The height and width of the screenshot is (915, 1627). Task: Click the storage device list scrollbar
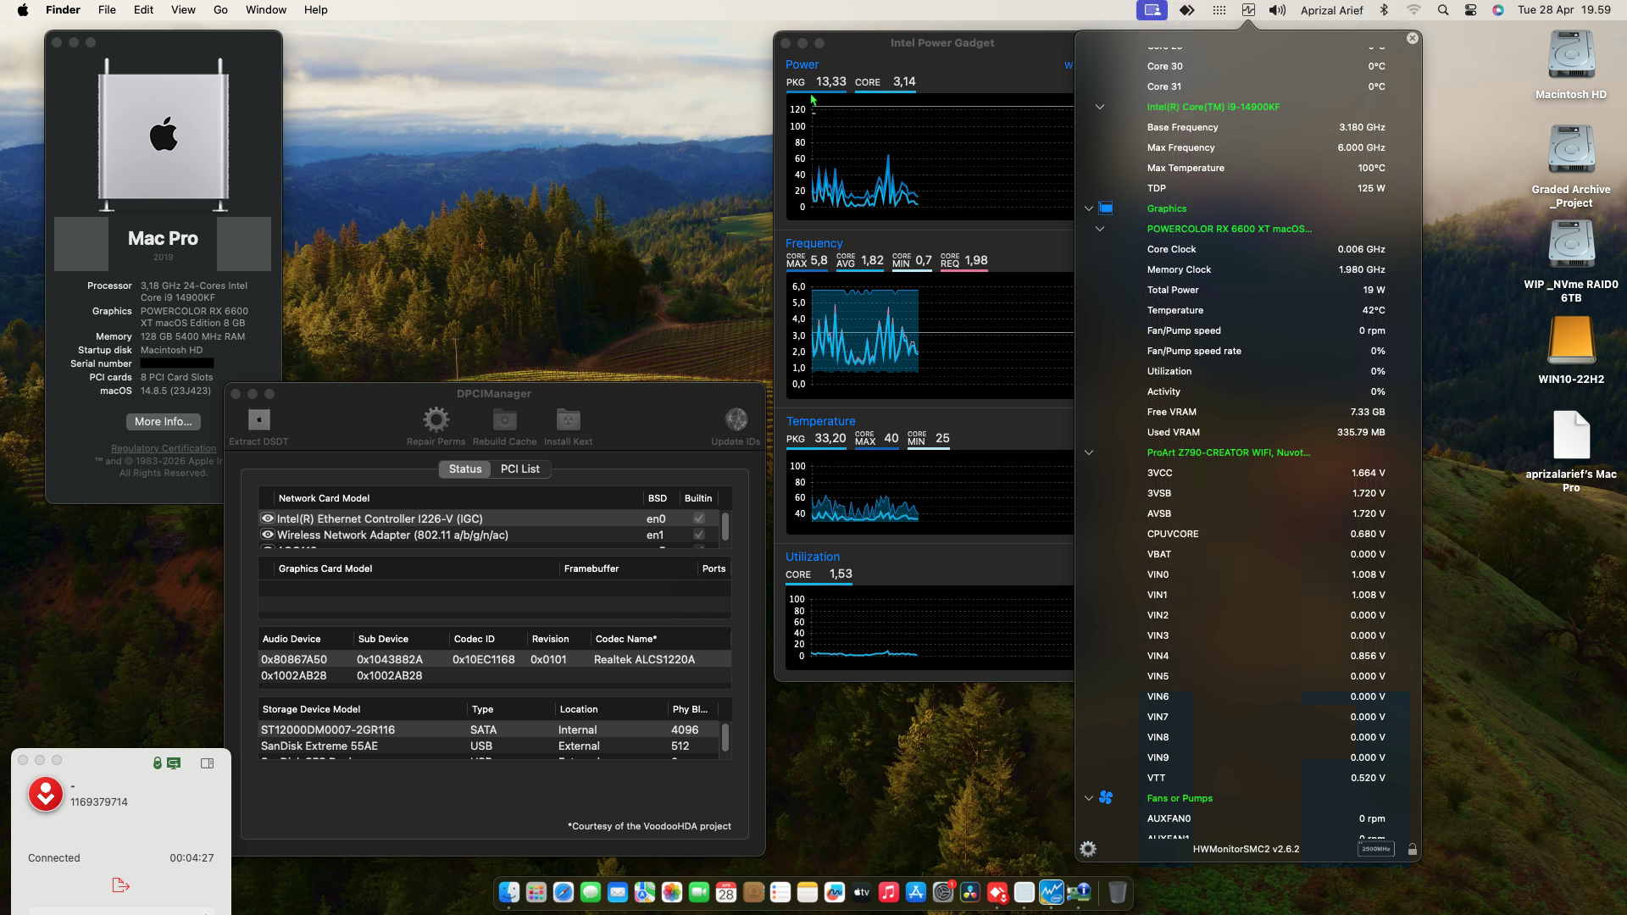point(725,737)
